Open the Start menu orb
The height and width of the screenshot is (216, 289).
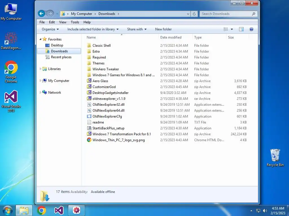coord(8,210)
